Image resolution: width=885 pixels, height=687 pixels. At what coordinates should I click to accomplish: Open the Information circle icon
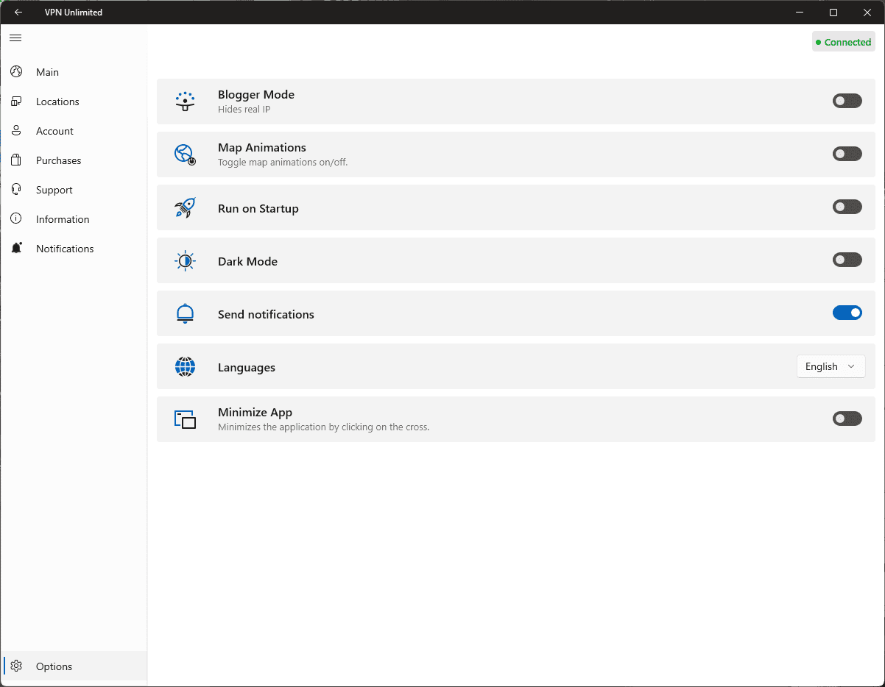[16, 219]
